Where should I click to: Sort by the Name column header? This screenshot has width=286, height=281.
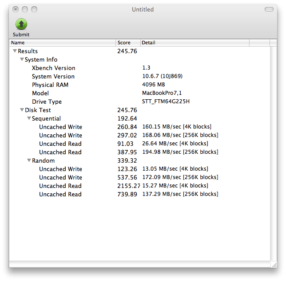[62, 43]
